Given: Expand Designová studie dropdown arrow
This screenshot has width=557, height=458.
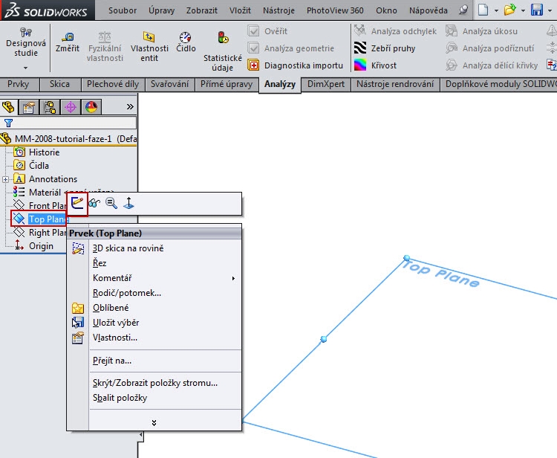Looking at the screenshot, I should point(25,68).
